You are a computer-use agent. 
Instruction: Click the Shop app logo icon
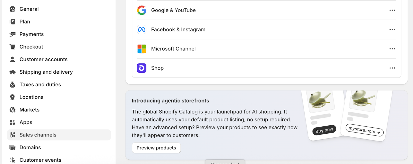pos(142,68)
